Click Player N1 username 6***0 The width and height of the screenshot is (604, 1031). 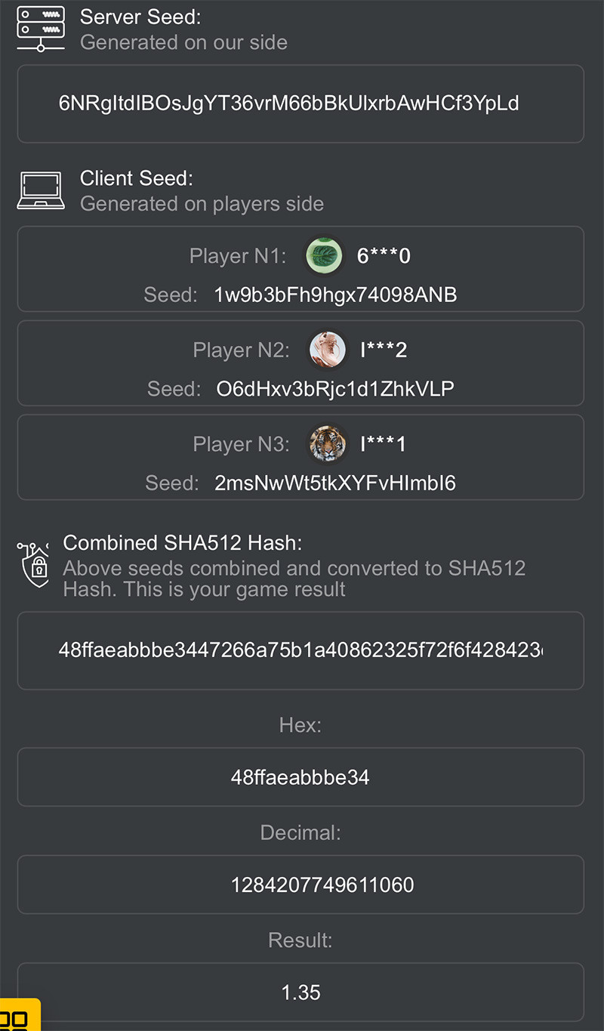(x=384, y=256)
